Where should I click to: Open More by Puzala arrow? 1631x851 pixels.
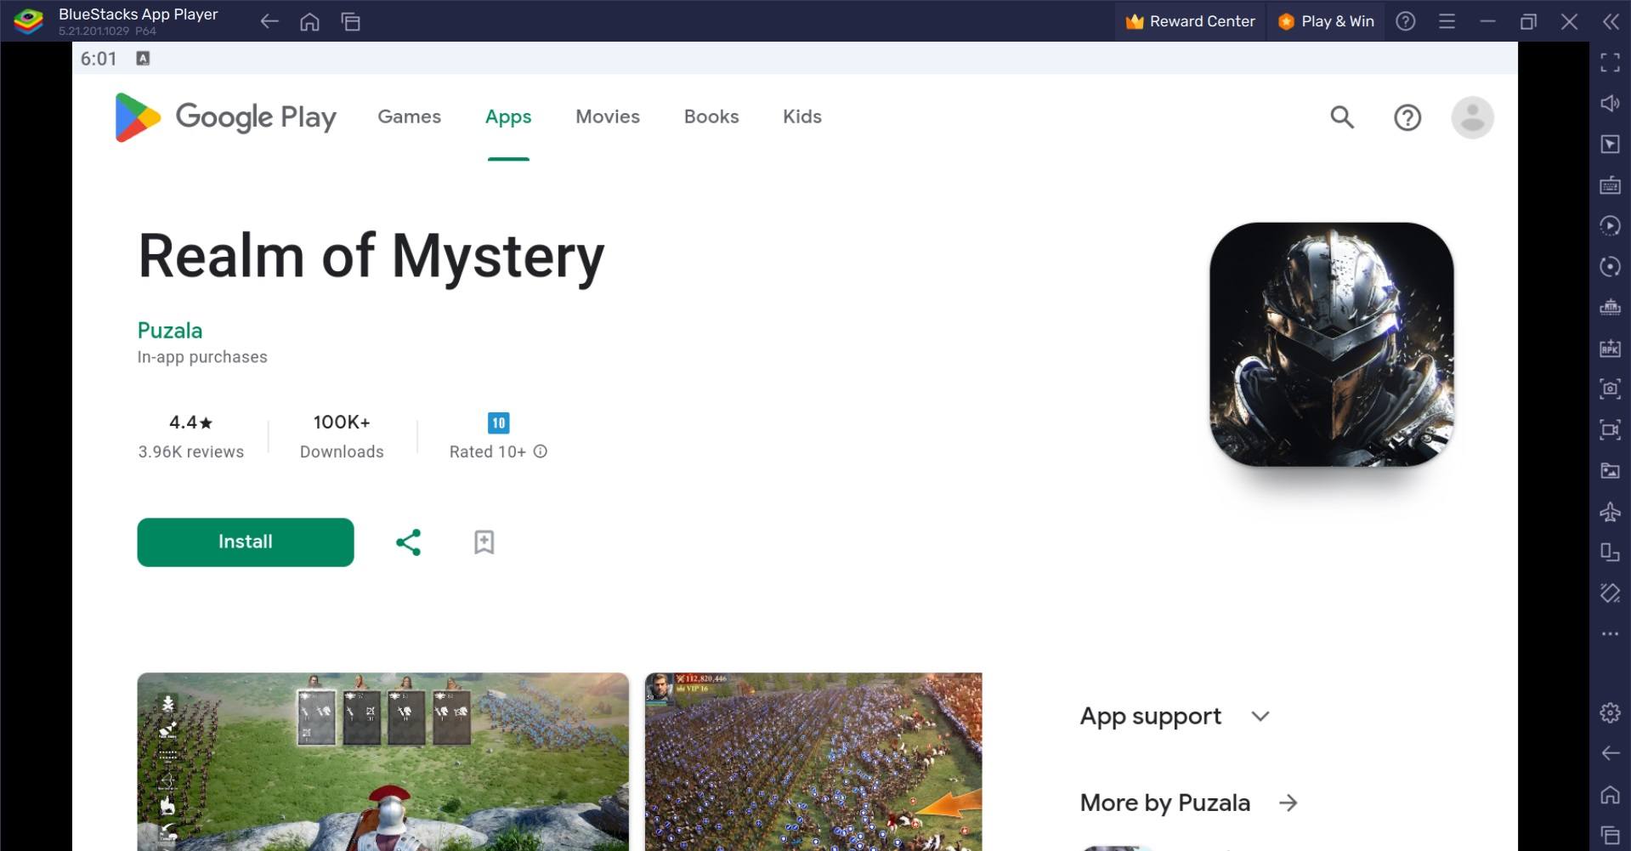coord(1288,803)
